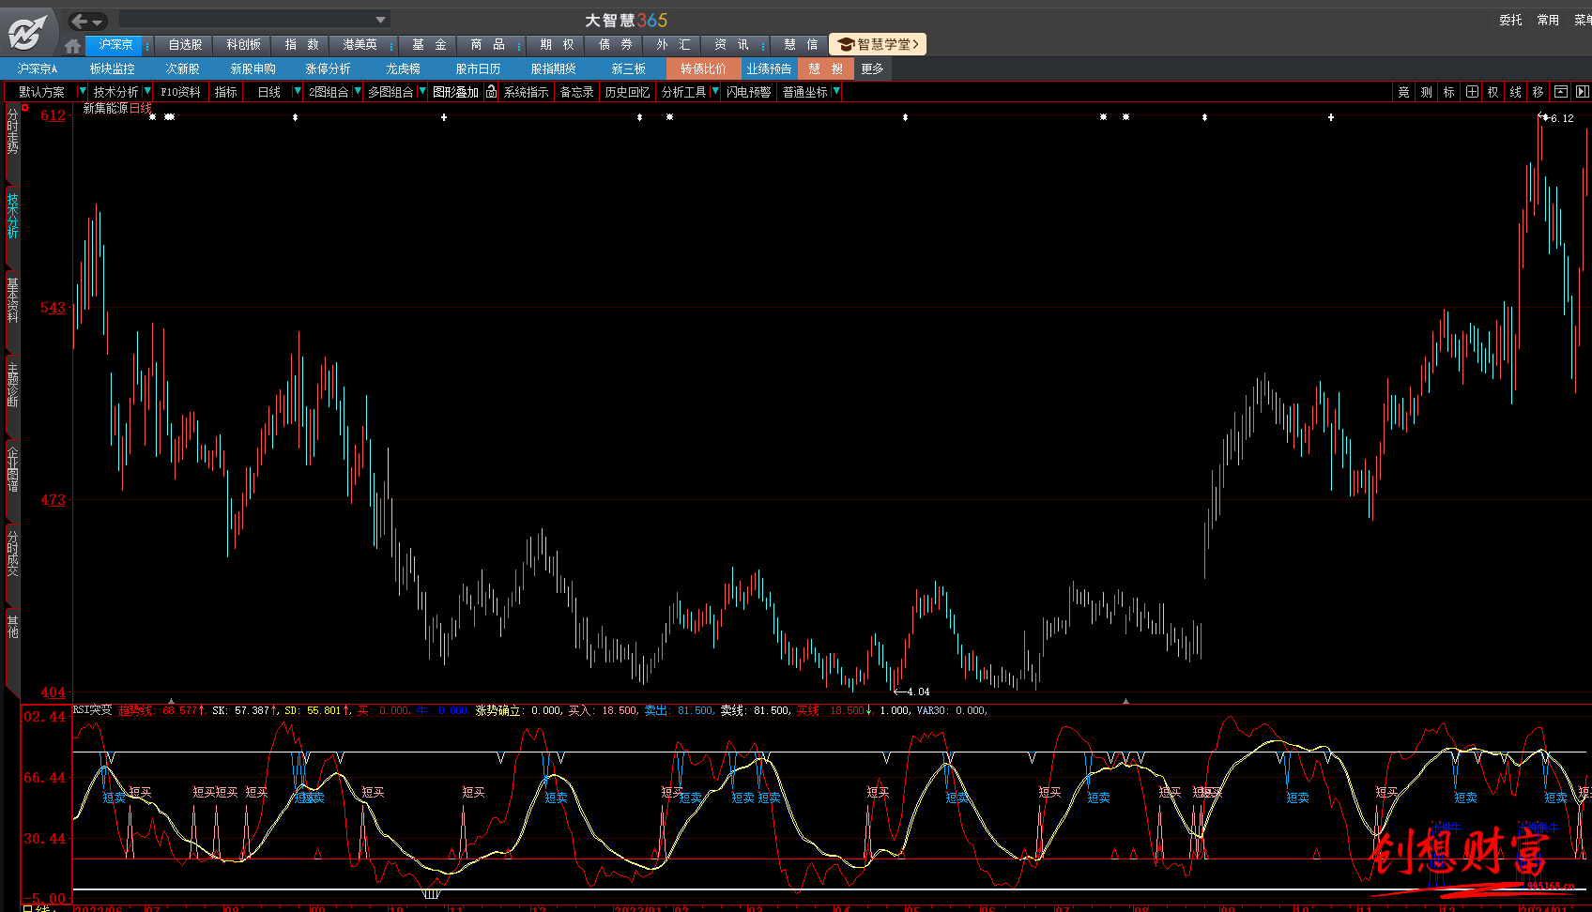The width and height of the screenshot is (1592, 912).
Task: Toggle the 标 marker icon
Action: 1448,92
